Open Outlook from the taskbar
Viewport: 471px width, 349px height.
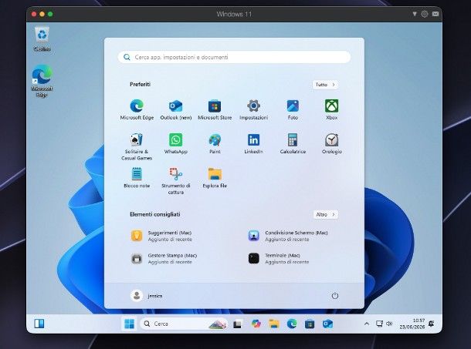point(327,324)
